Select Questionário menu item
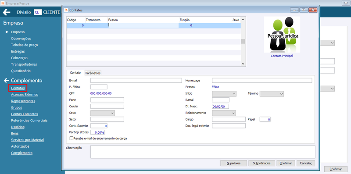 pyautogui.click(x=21, y=71)
